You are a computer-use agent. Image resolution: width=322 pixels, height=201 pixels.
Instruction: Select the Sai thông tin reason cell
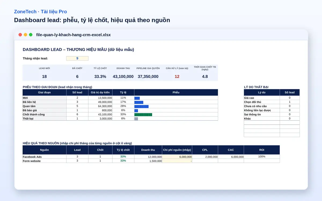[262, 114]
